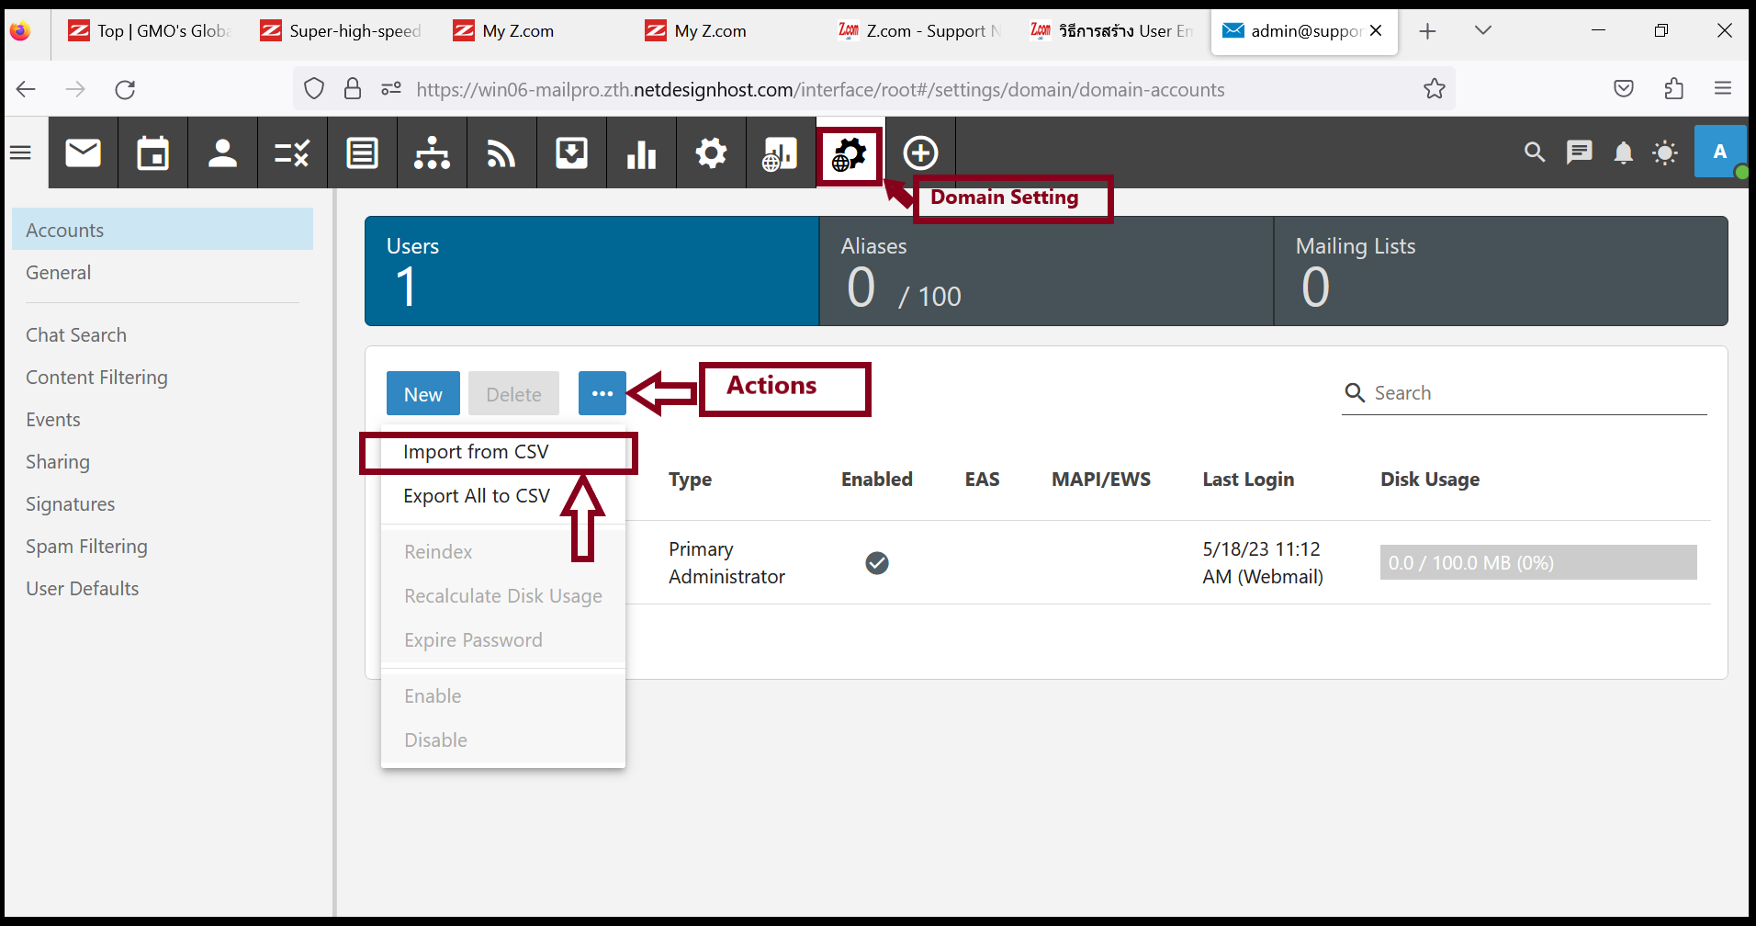Open the Reports bar-chart icon
This screenshot has height=926, width=1756.
(641, 152)
